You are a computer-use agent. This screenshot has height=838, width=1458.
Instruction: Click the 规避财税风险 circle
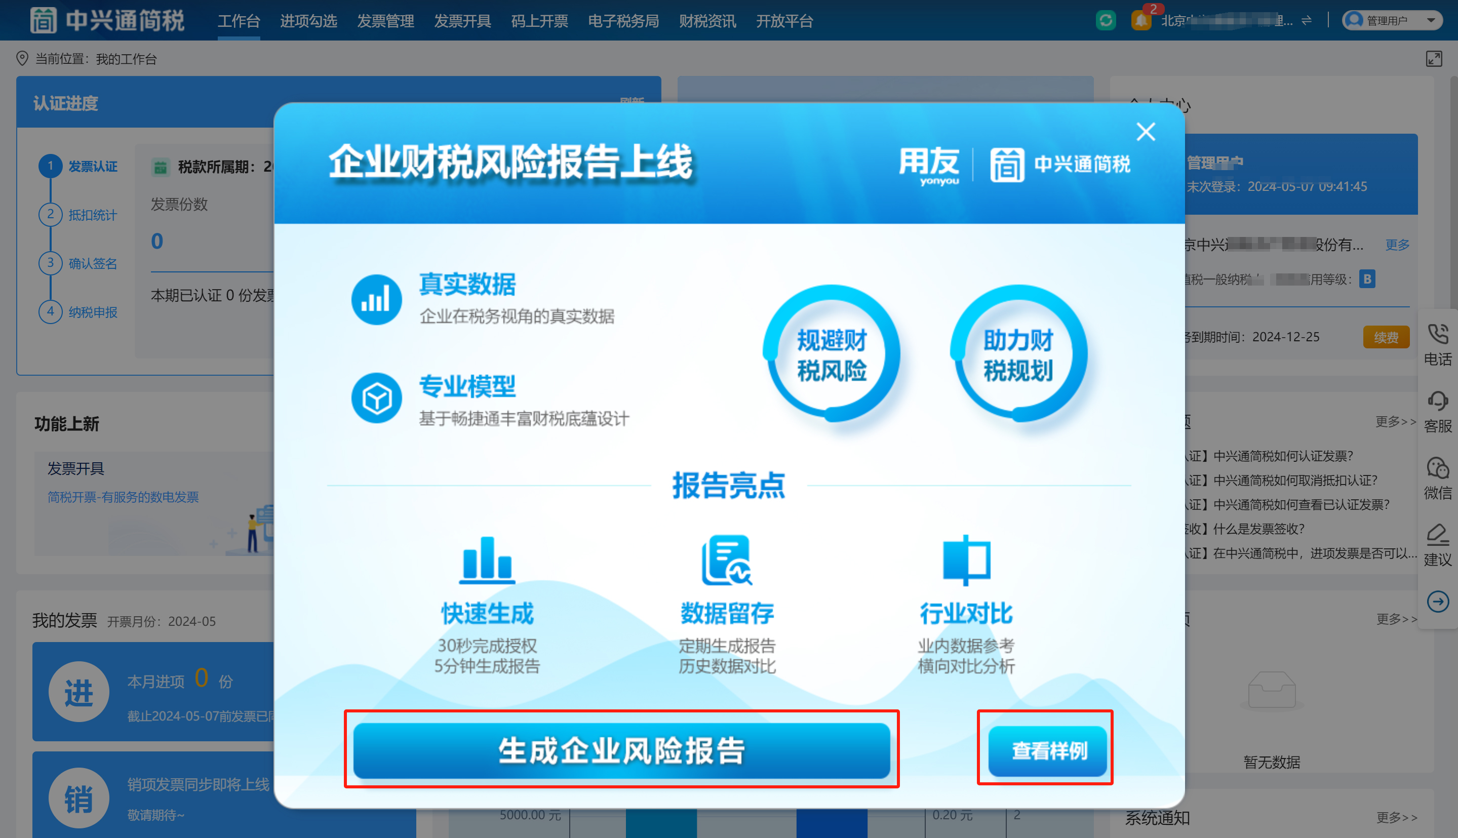pos(831,353)
